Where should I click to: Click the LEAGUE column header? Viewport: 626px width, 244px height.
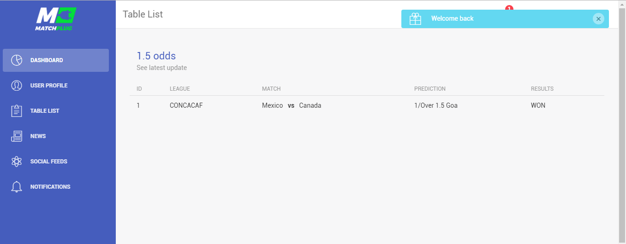(179, 89)
